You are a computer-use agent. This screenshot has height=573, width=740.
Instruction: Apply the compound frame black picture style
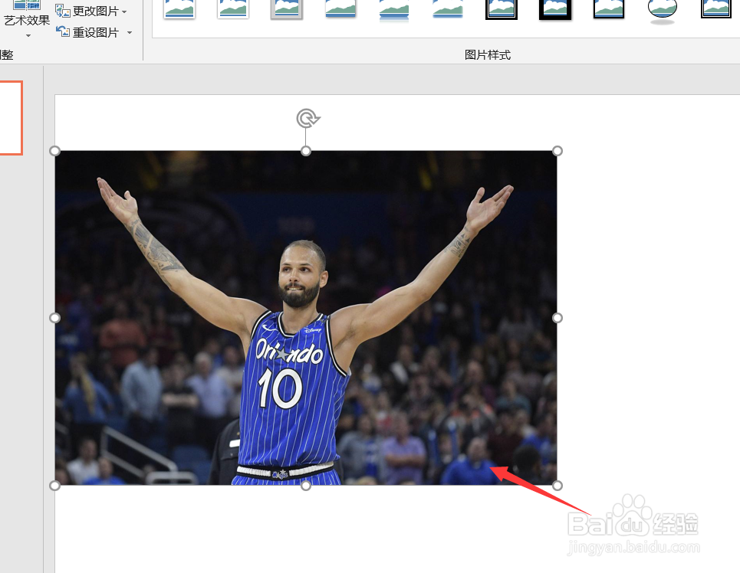[x=716, y=8]
